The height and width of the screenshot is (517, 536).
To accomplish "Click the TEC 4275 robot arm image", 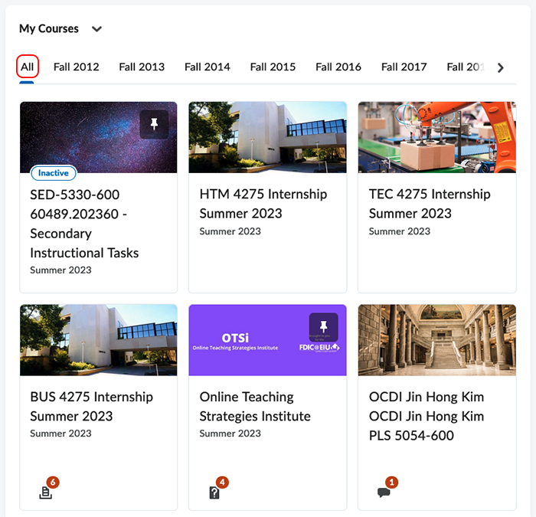I will (436, 137).
